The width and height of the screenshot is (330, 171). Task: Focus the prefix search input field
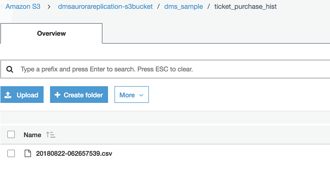pos(165,69)
